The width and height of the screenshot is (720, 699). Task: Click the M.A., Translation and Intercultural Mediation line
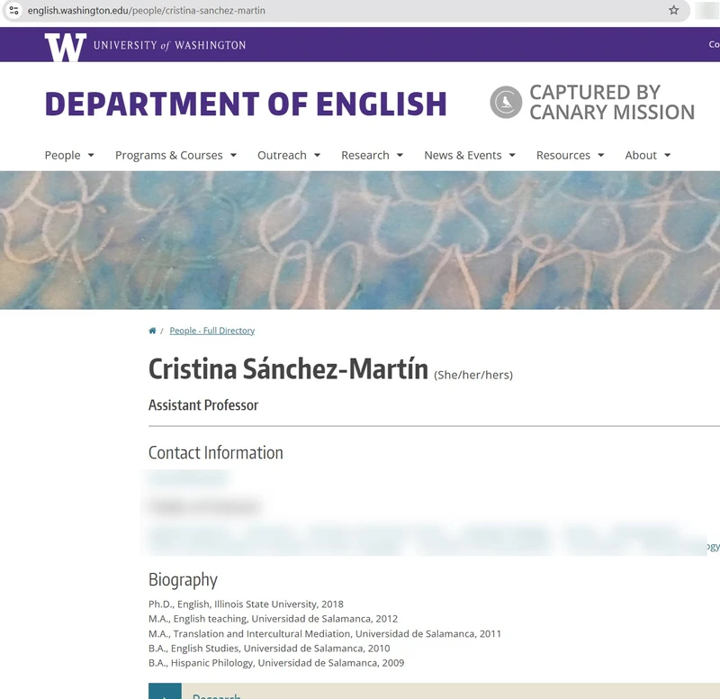pos(325,633)
